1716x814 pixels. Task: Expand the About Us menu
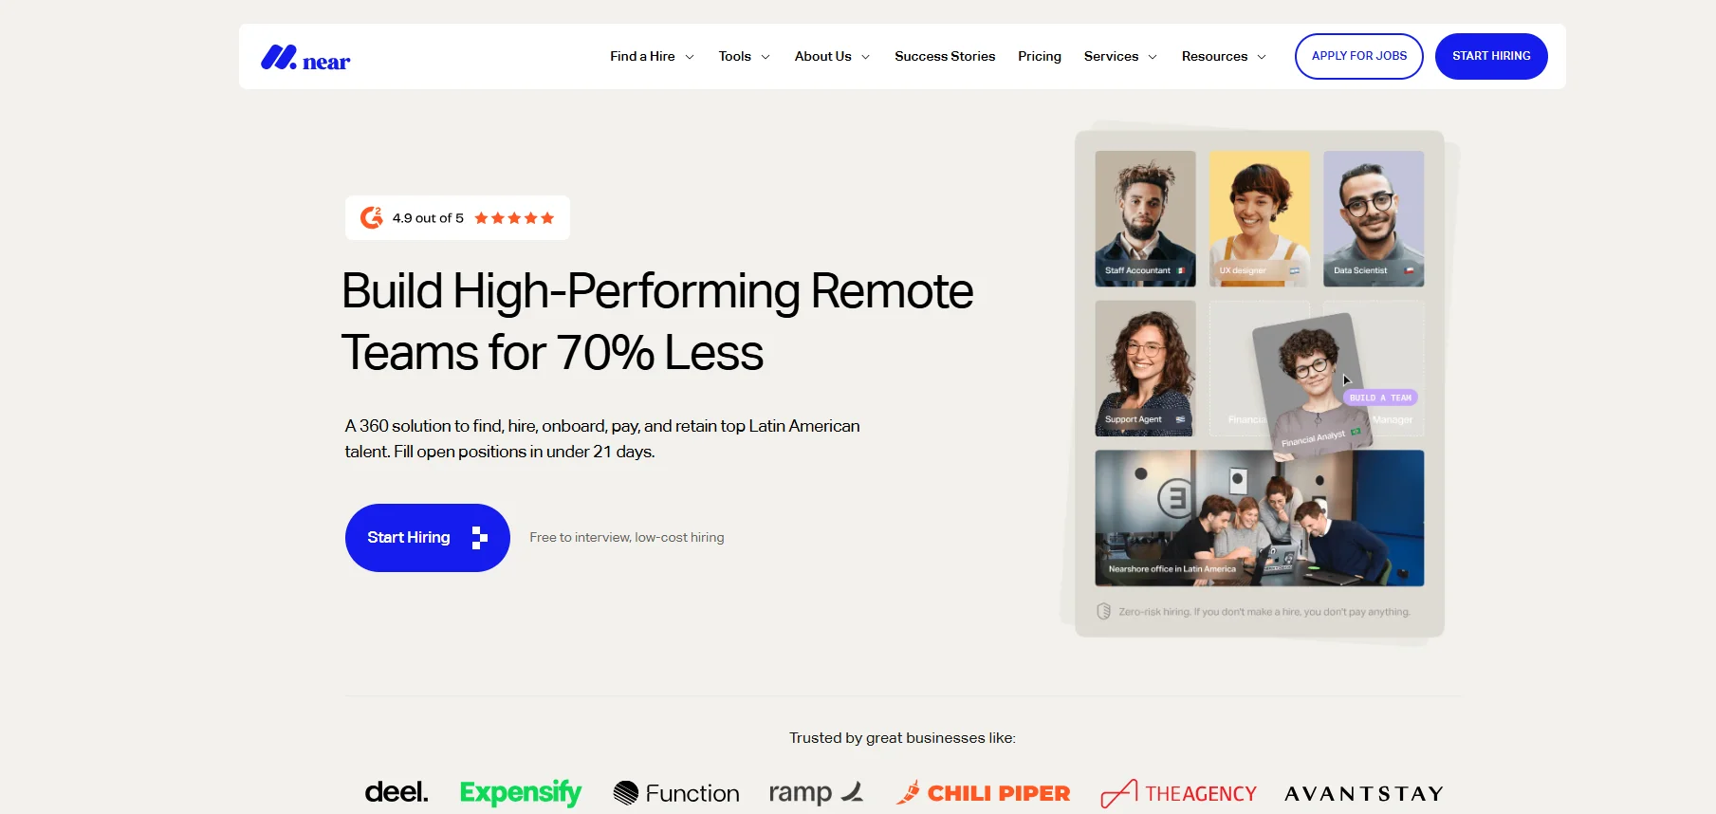point(832,57)
